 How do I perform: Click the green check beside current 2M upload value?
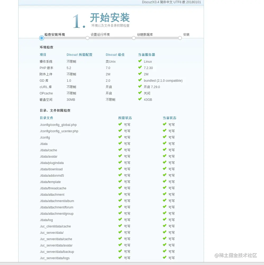point(140,74)
